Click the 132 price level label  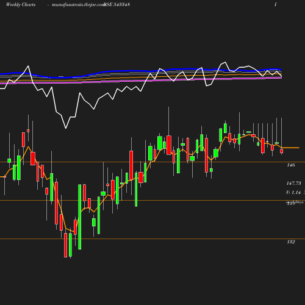291,242
